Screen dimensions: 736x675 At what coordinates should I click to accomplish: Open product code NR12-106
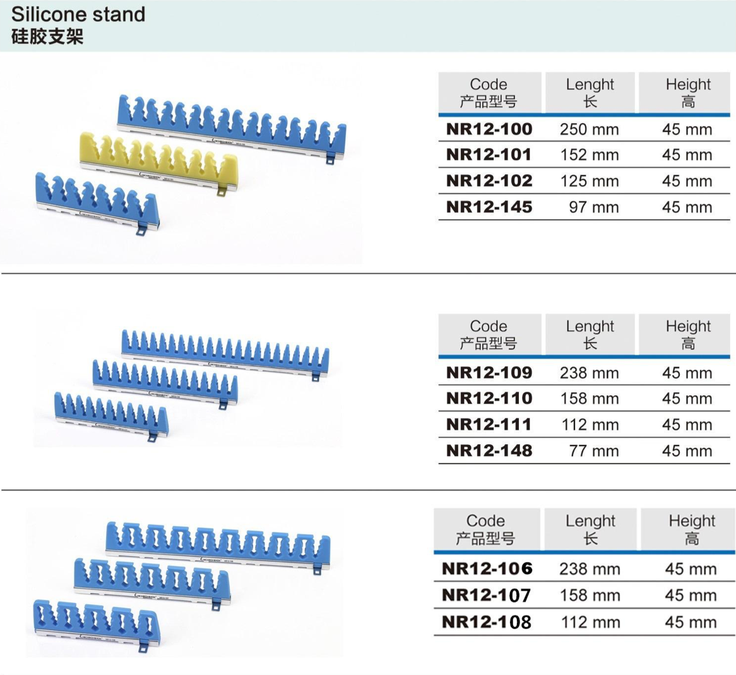tap(487, 569)
